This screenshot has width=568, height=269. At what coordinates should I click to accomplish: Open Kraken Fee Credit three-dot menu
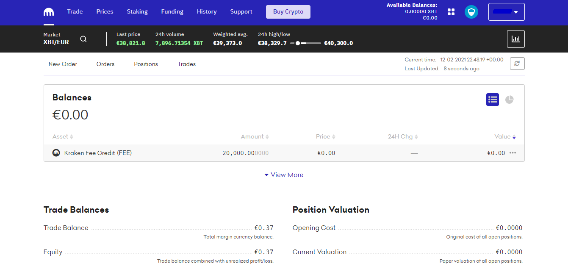(513, 153)
